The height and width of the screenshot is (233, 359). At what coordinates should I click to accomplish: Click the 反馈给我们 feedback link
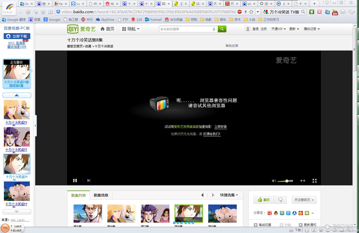(x=212, y=134)
